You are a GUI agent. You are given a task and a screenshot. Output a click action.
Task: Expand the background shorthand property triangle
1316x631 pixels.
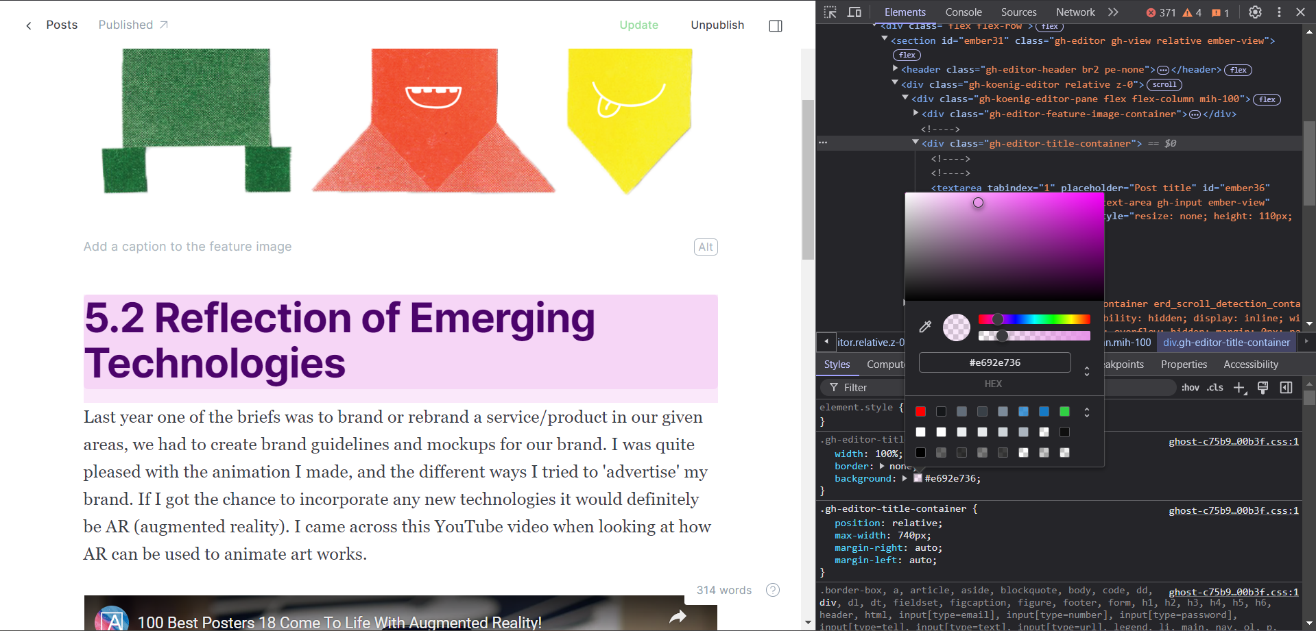click(x=905, y=478)
